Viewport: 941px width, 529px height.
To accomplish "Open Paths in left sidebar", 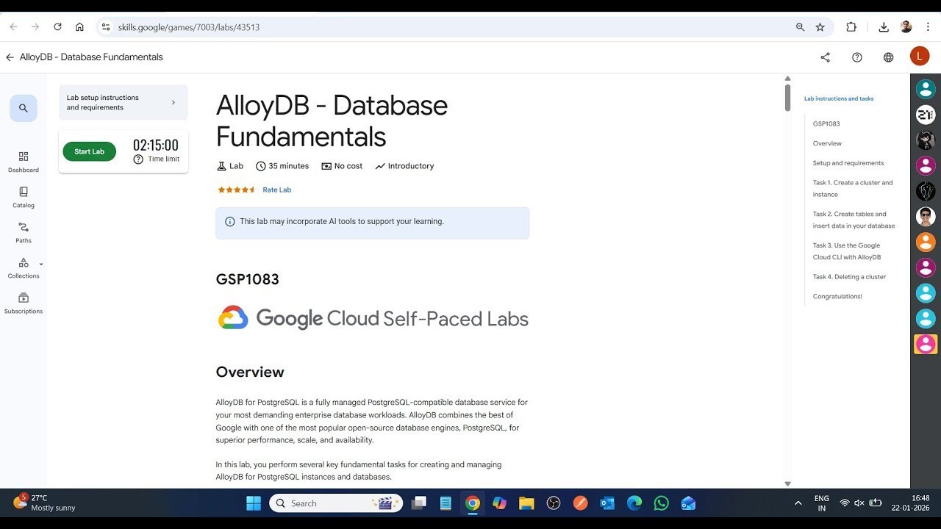I will [x=24, y=232].
